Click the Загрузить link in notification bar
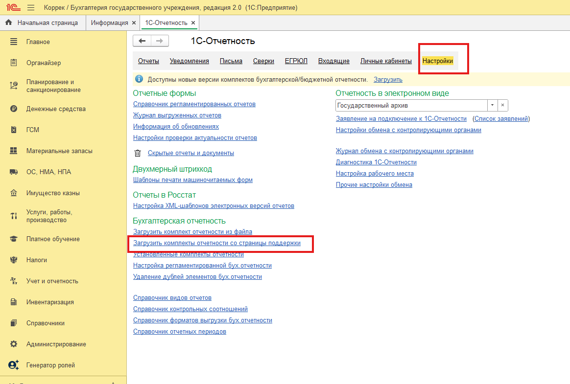The height and width of the screenshot is (384, 570). coord(388,79)
